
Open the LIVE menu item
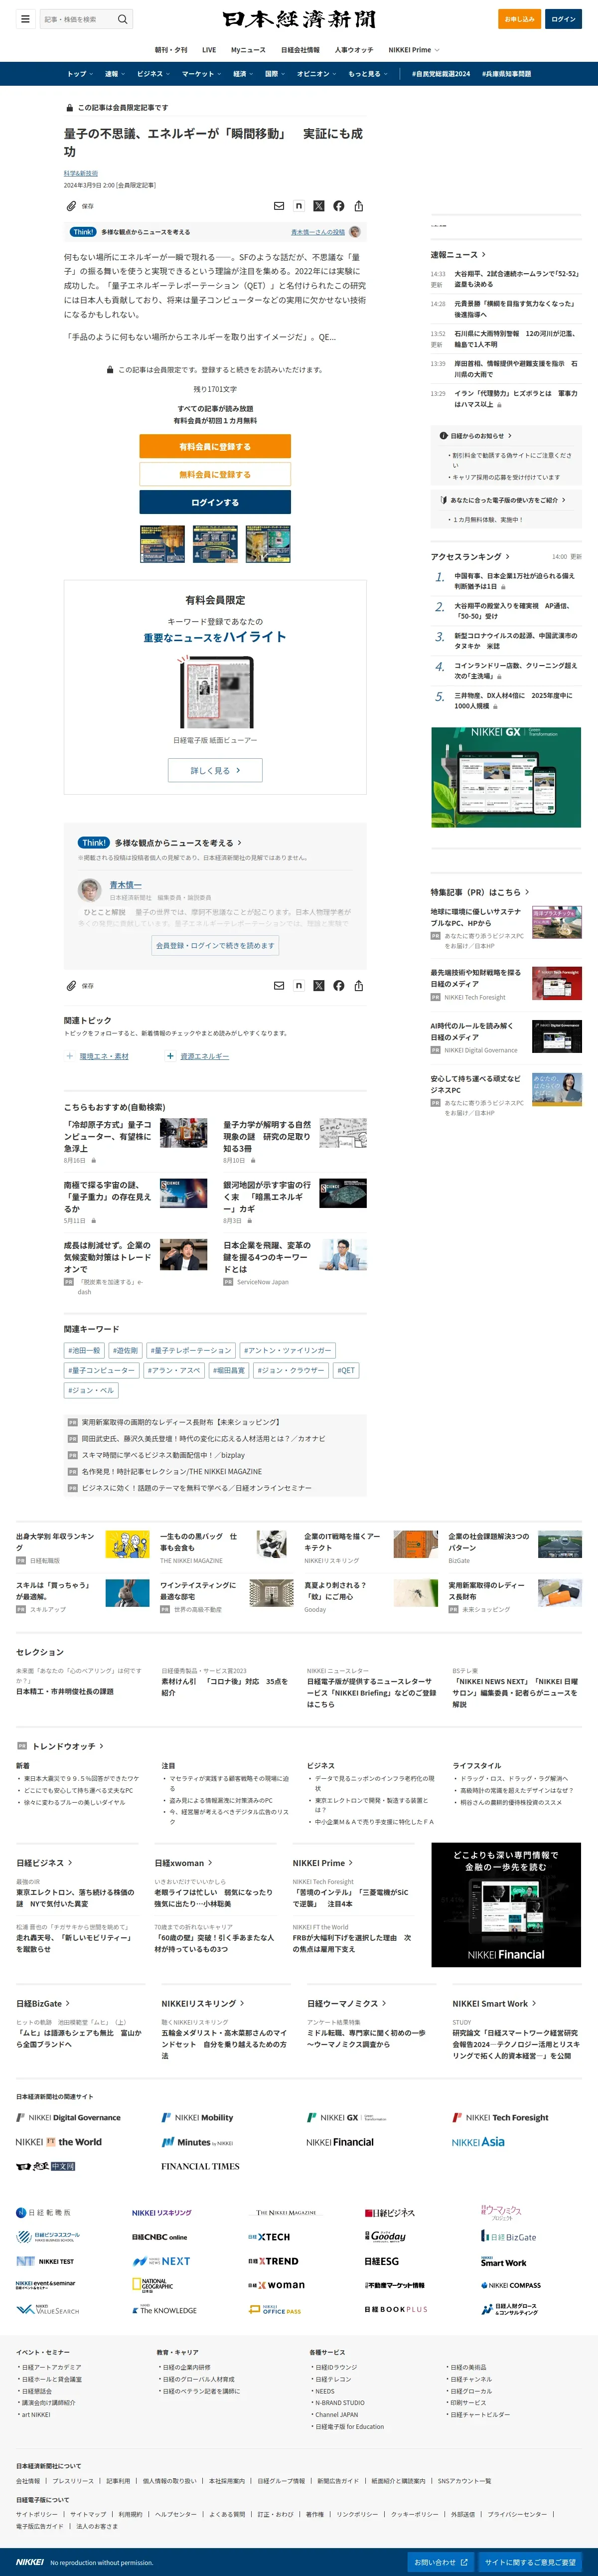209,50
